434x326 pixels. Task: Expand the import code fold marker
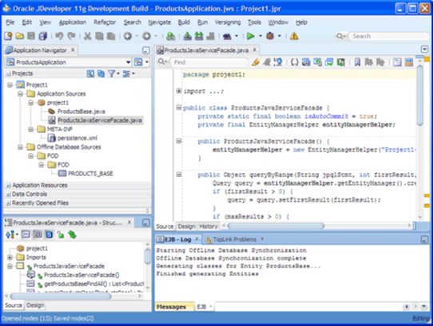click(x=179, y=91)
